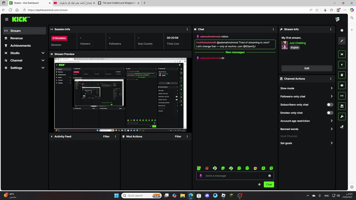Open chat settings gear icon
The width and height of the screenshot is (356, 200).
tap(259, 184)
